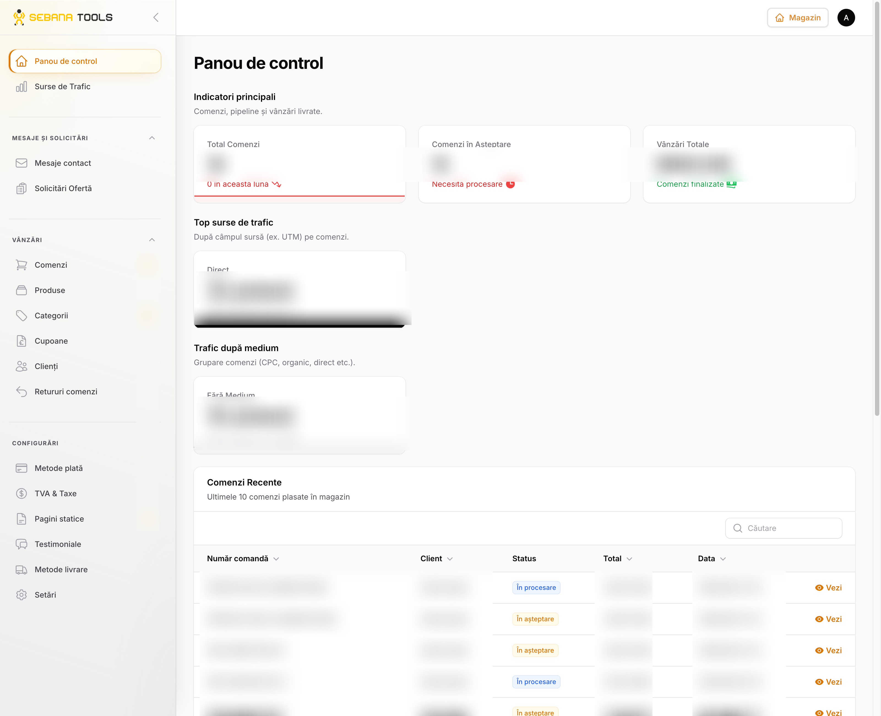Screen dimensions: 881x716
Task: Click the Mesaje contact envelope icon
Action: tap(21, 163)
